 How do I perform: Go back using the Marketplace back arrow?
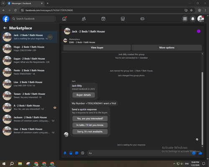5,28
